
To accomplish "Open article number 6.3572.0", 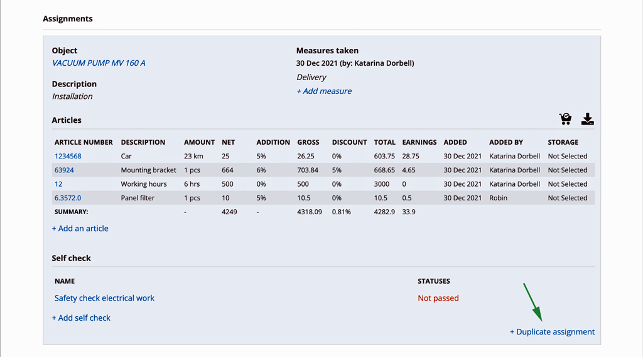I will click(68, 198).
